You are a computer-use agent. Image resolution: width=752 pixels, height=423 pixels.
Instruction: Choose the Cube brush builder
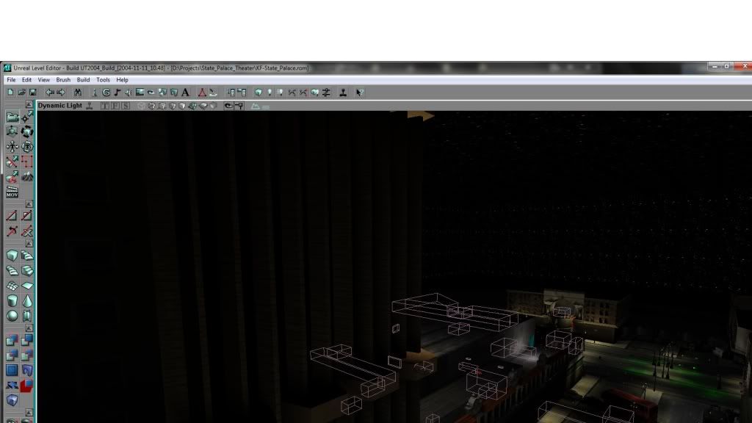pos(12,256)
